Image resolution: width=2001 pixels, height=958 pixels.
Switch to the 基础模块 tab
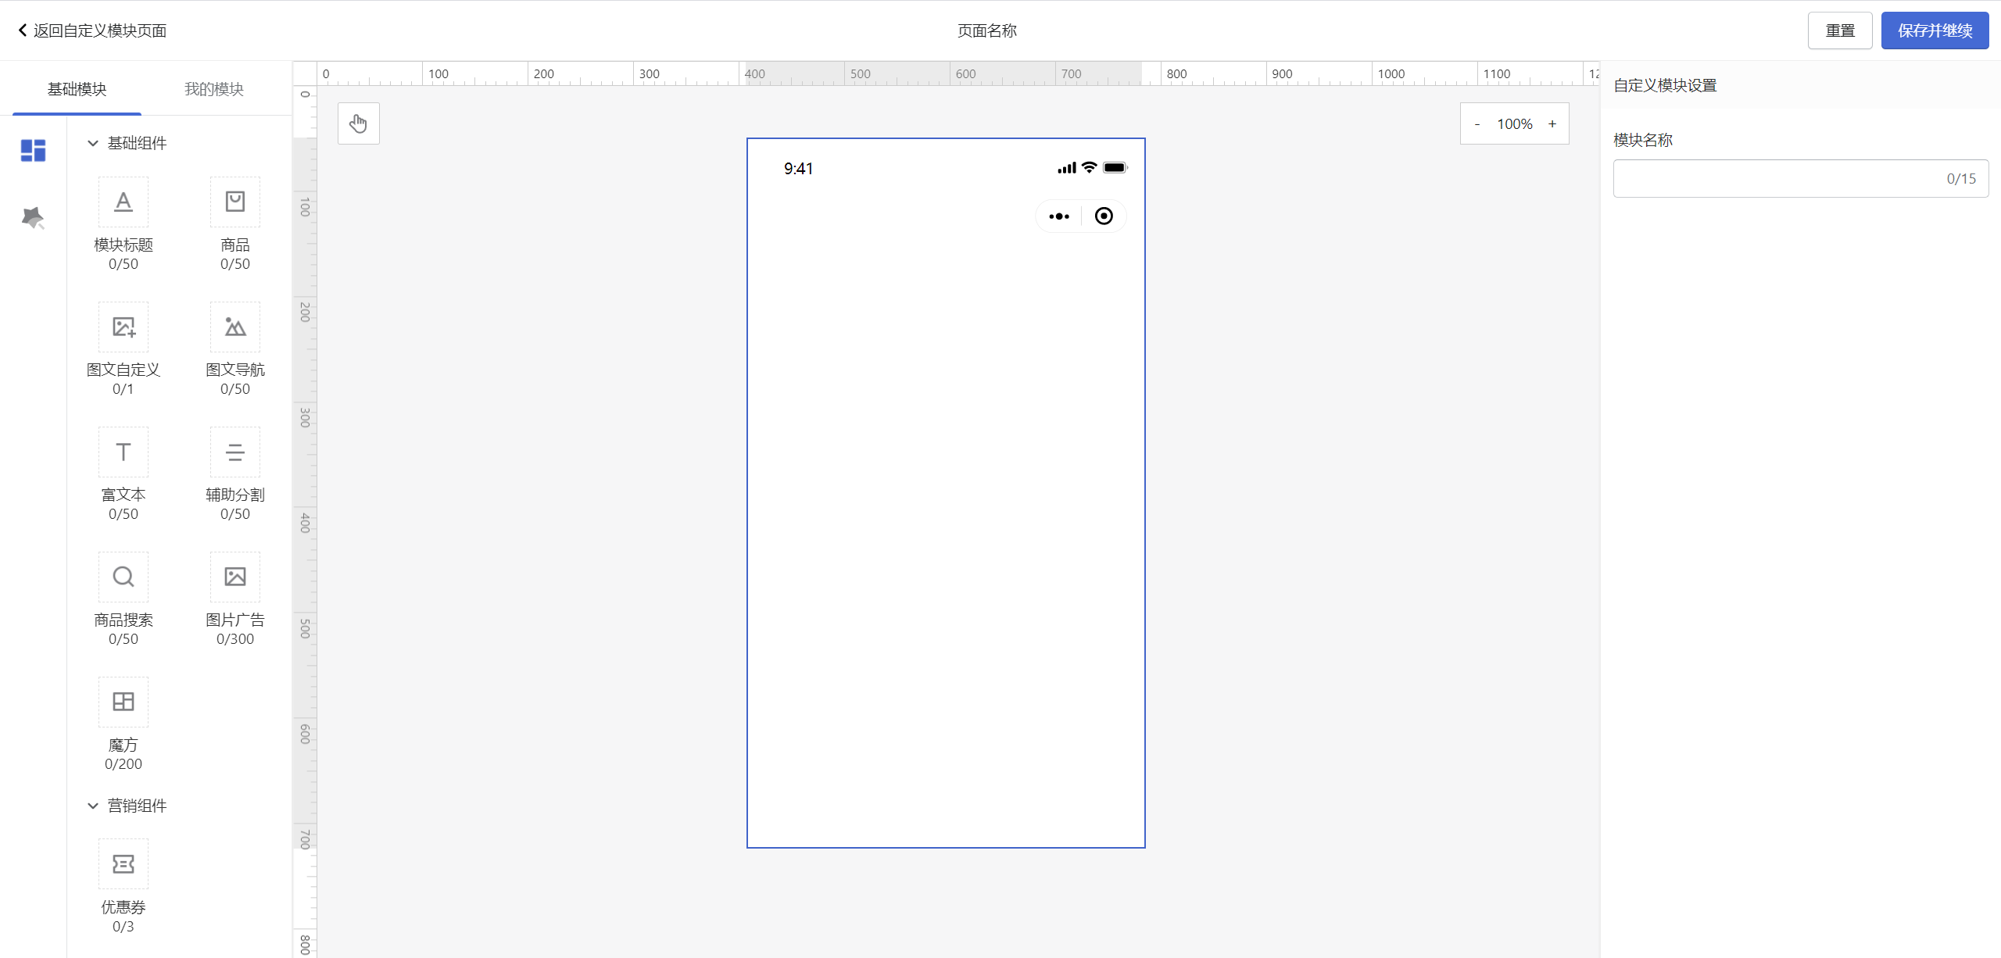coord(77,89)
